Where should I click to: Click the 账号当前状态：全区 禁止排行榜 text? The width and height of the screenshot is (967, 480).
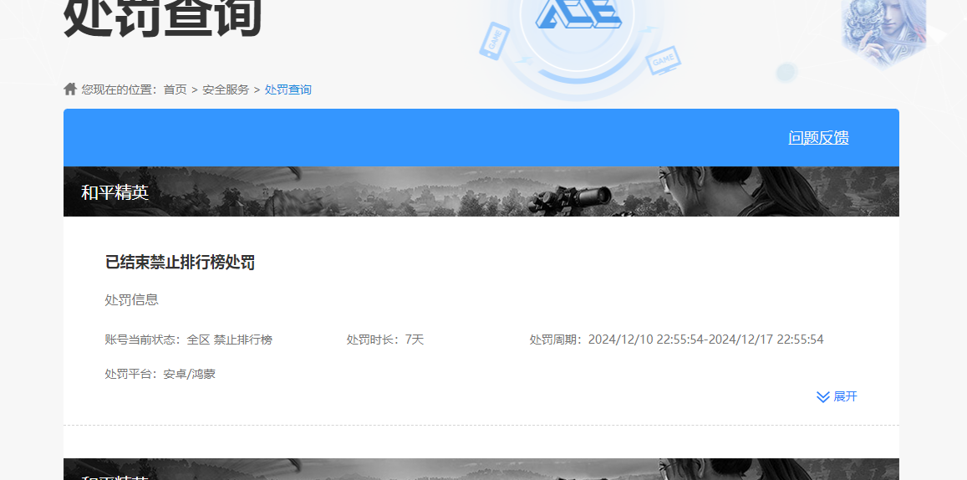point(189,340)
